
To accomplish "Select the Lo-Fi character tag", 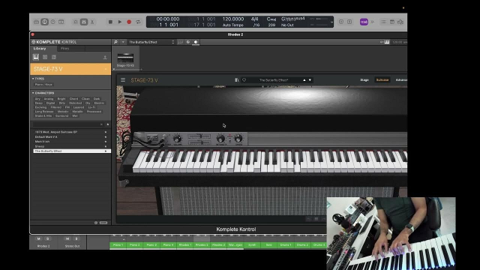I will tap(91, 107).
